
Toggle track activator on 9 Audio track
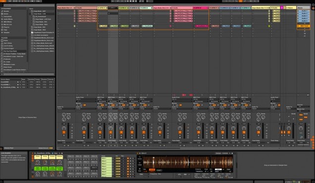(180, 132)
